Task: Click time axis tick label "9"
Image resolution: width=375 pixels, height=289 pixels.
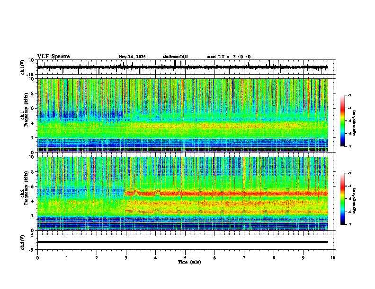Action: tap(304, 258)
